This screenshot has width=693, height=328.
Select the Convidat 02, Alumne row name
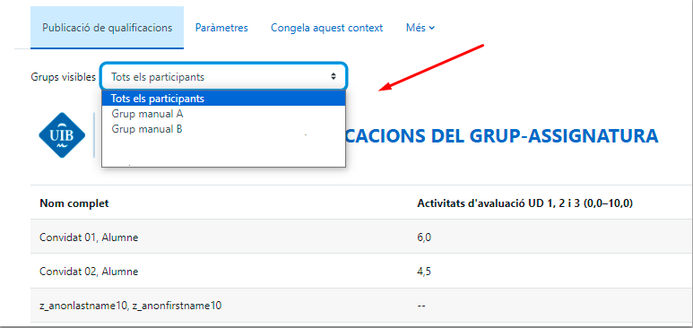[89, 271]
